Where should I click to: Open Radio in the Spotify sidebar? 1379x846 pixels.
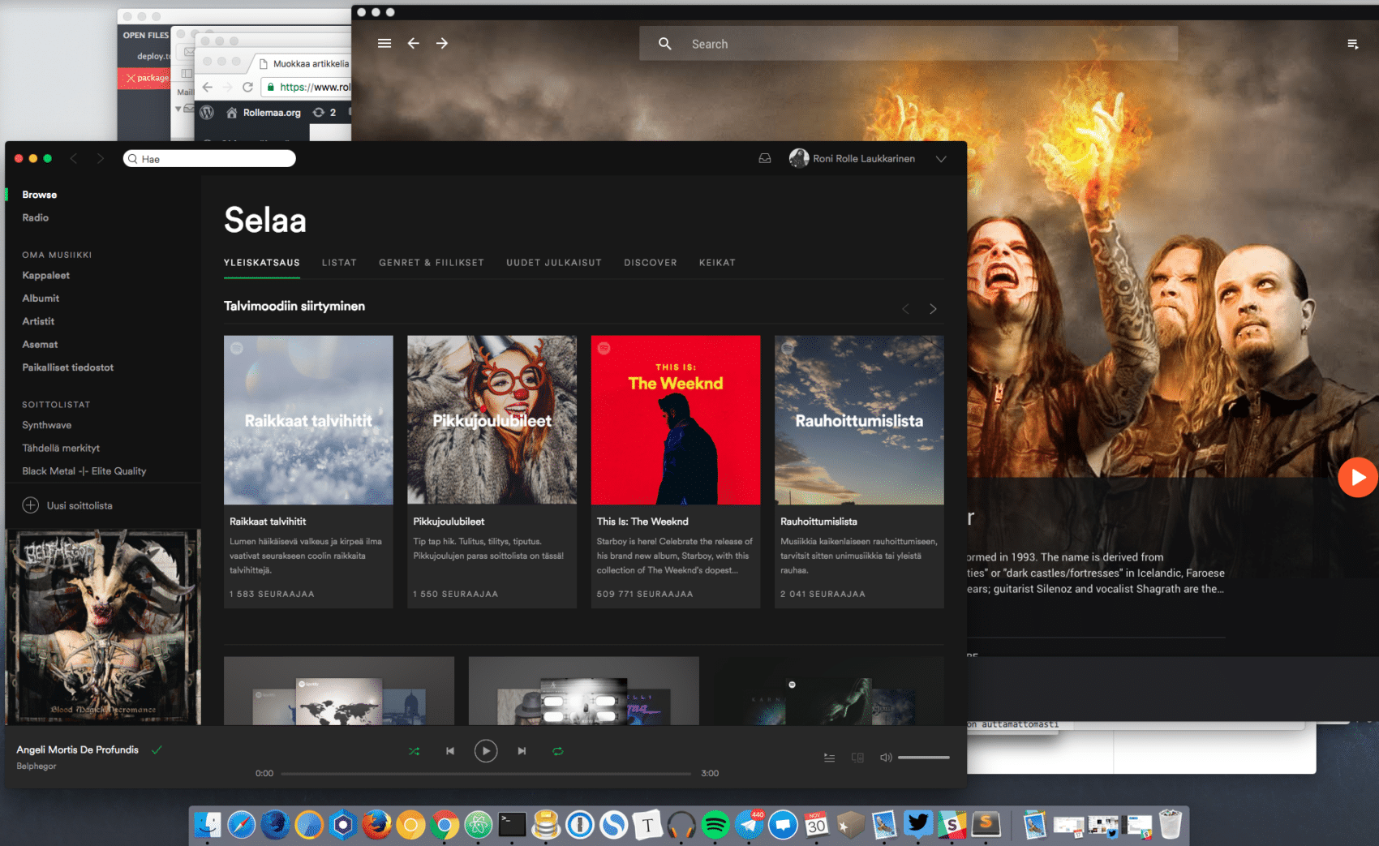click(36, 217)
